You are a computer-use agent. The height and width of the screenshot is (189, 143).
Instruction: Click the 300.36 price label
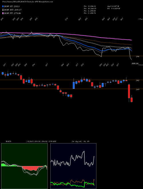click(135, 64)
